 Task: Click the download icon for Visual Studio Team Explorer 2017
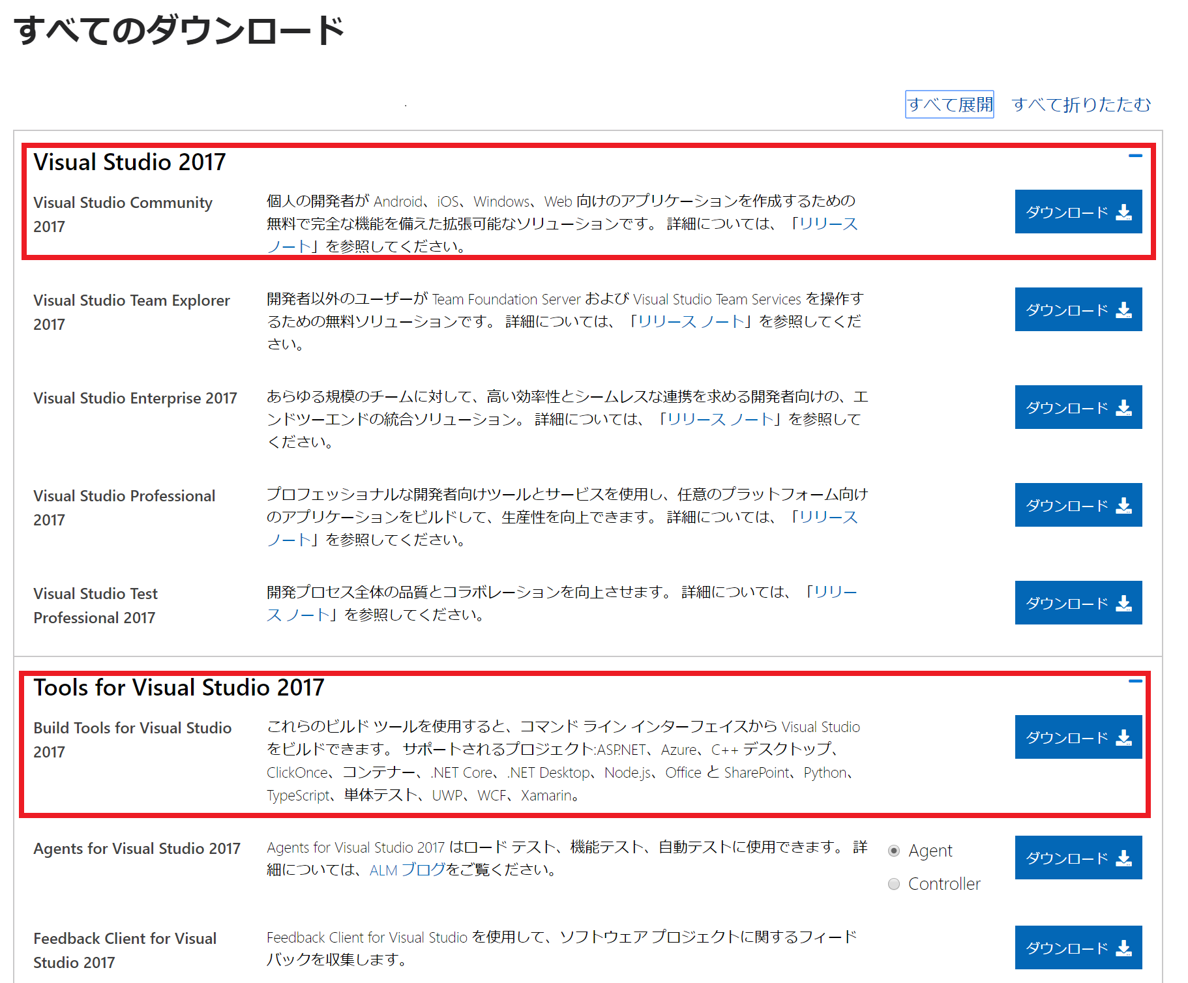[x=1123, y=309]
